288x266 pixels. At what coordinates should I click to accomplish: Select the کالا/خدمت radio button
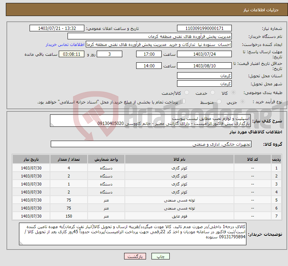[x=187, y=93]
